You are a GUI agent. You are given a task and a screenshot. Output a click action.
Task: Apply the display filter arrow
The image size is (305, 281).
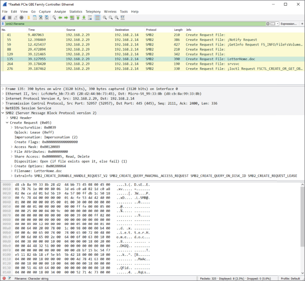(x=273, y=24)
